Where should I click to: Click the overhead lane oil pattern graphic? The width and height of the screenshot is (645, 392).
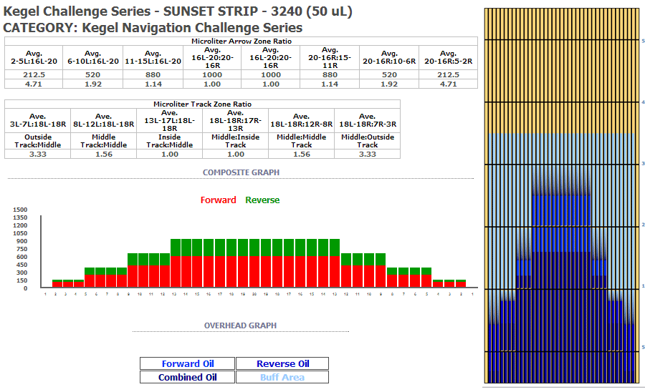[562, 196]
